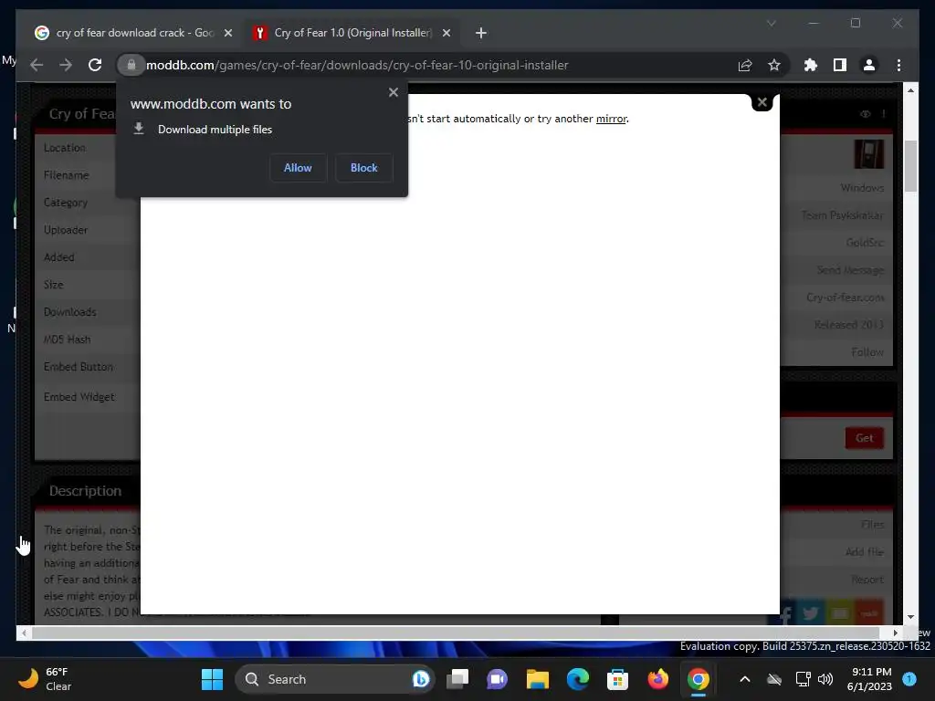Open Cry-of-fear.com homepage link

tap(845, 298)
